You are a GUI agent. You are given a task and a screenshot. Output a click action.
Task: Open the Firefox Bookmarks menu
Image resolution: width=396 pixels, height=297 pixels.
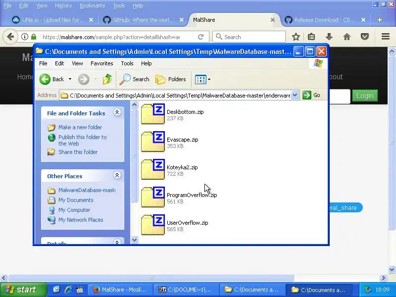92,5
